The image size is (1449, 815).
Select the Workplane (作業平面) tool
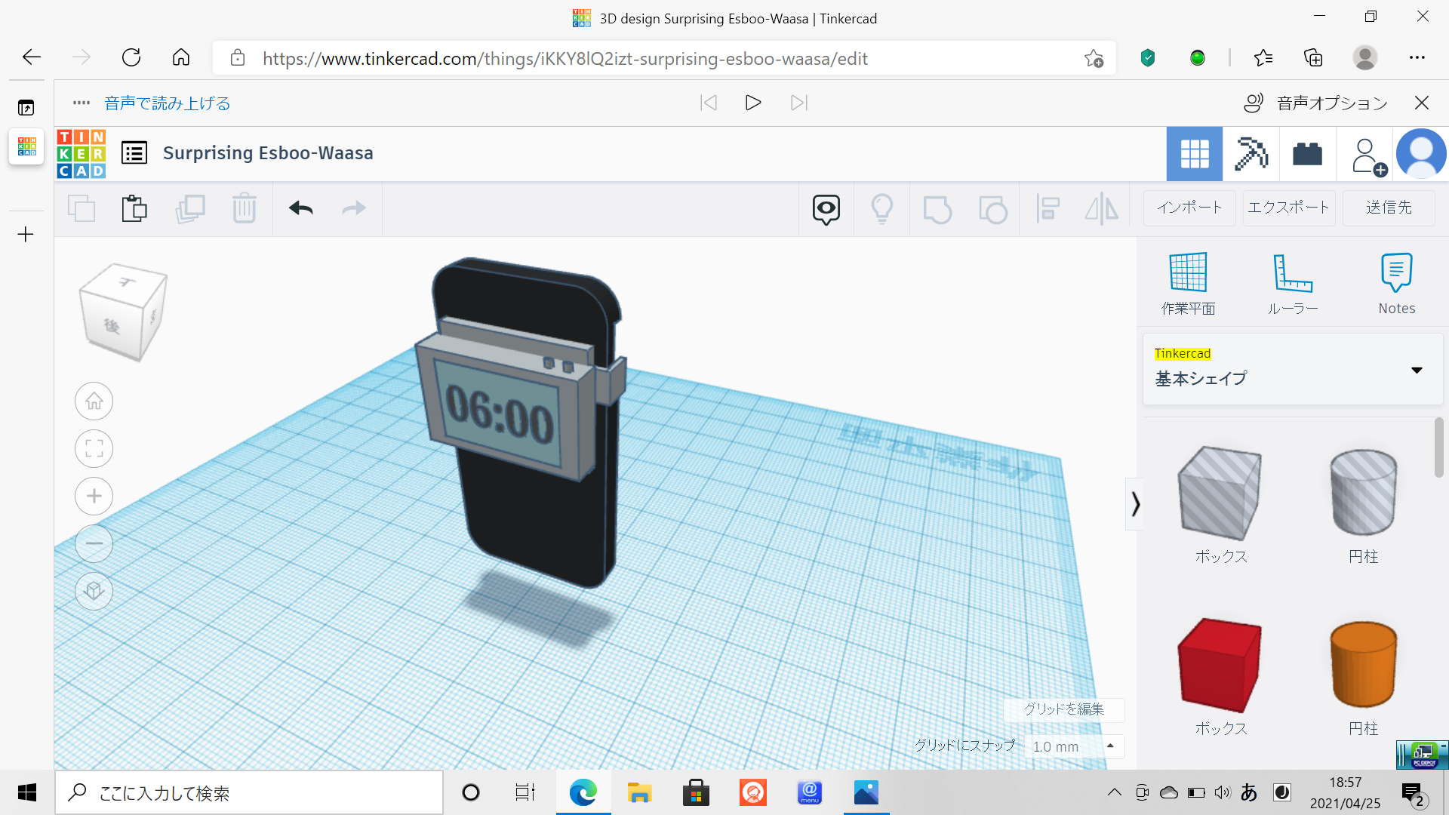pyautogui.click(x=1188, y=284)
